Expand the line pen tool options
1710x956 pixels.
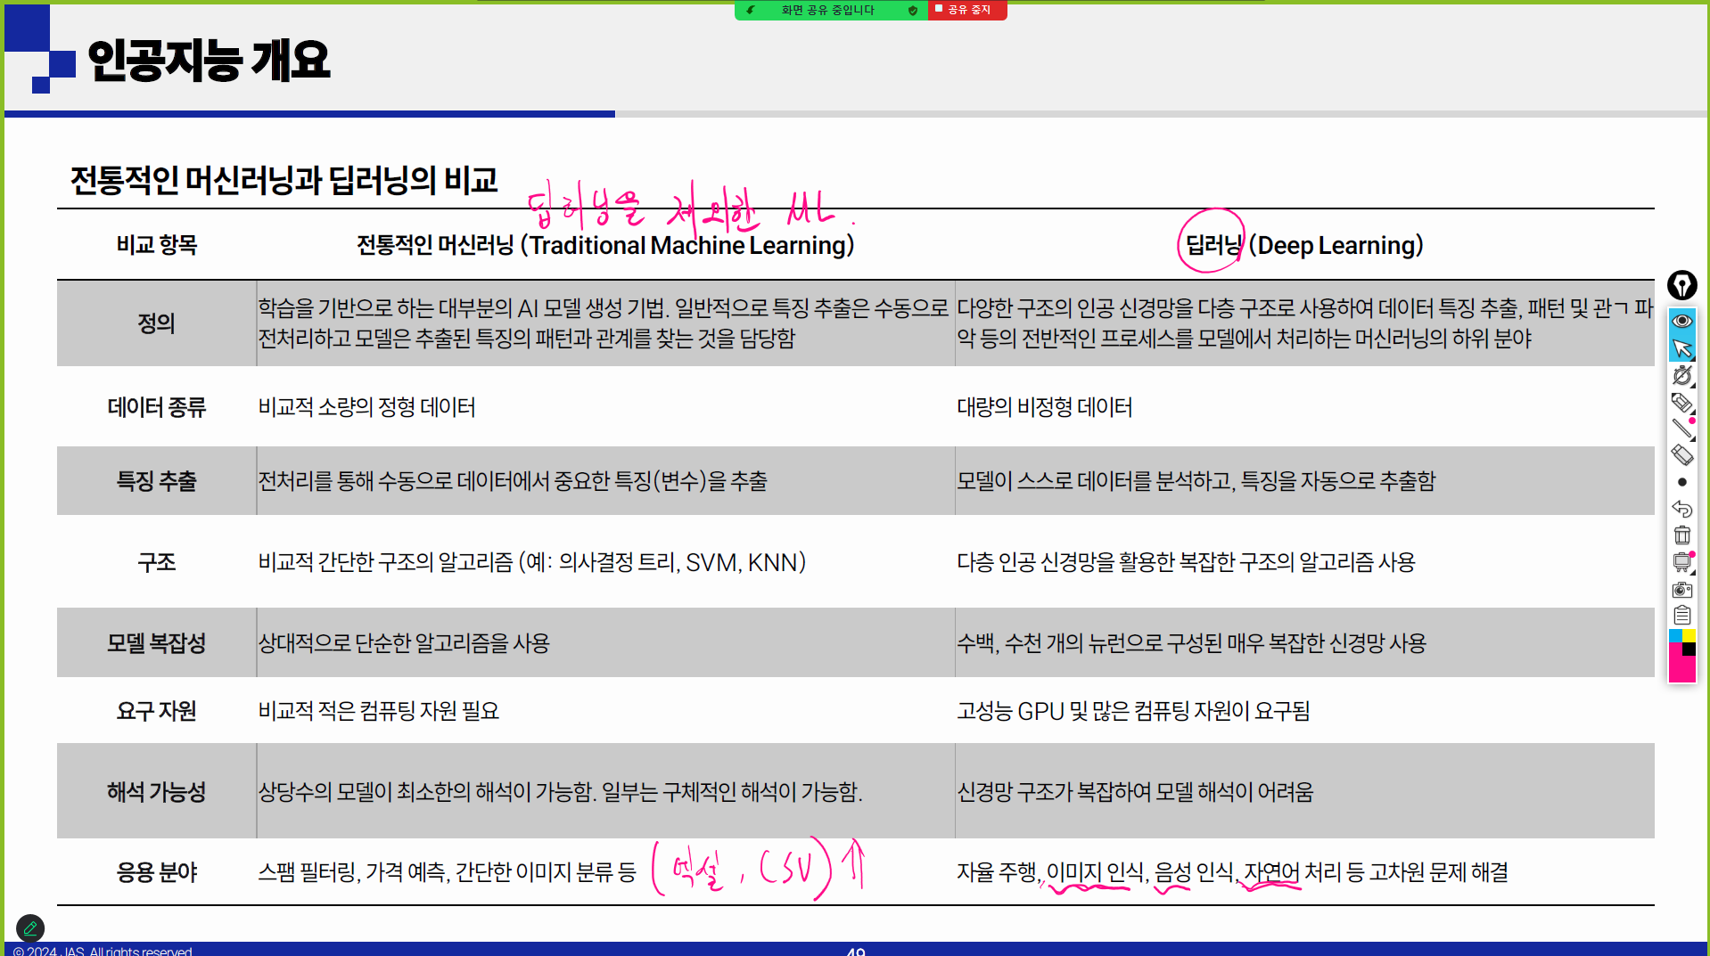click(1681, 429)
